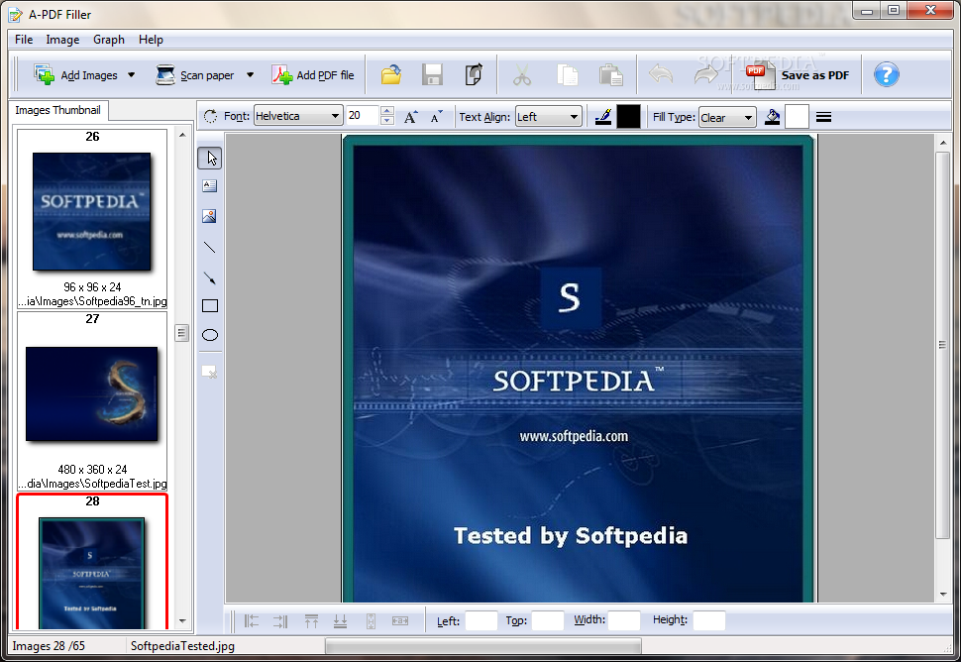Click the pen line color icon
Image resolution: width=961 pixels, height=662 pixels.
coord(603,117)
